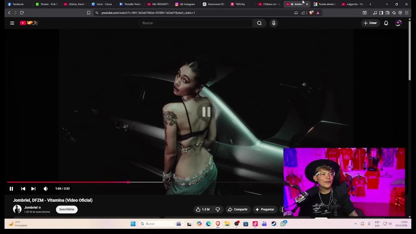Switch to the vulgarcito tab
The width and height of the screenshot is (416, 234).
tap(354, 4)
